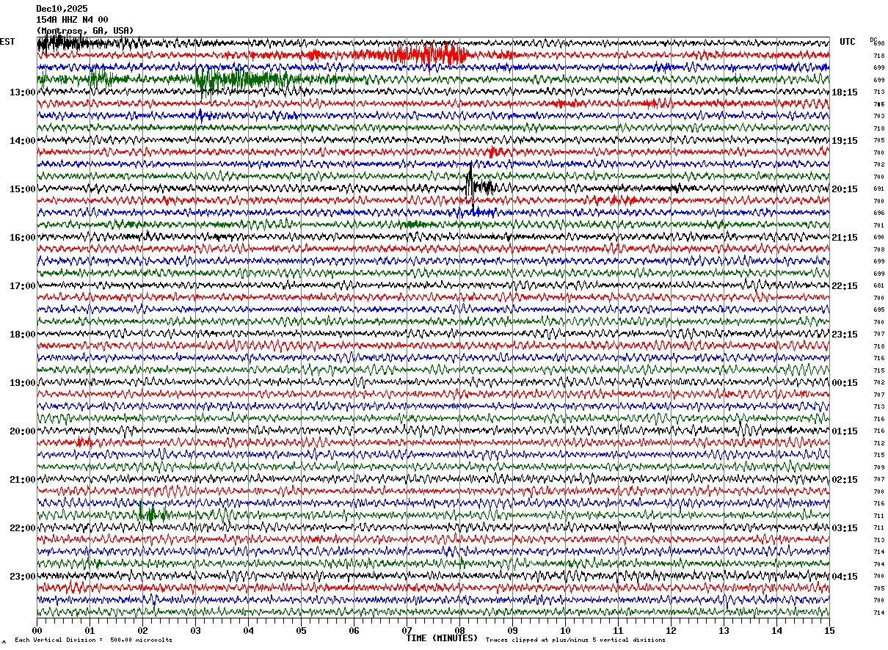Click the 03:15 UTC time label
Viewport: 888px width, 650px height.
click(844, 528)
